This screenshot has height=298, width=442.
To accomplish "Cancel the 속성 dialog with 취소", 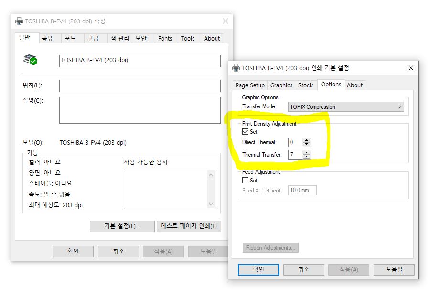I will (118, 251).
